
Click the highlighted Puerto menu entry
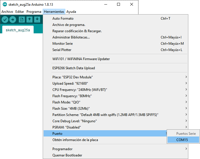click(105, 133)
